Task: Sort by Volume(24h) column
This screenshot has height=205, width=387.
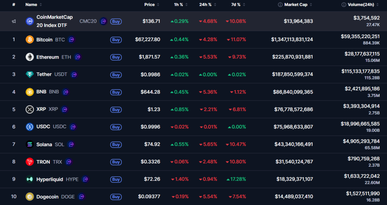Action: pos(363,5)
